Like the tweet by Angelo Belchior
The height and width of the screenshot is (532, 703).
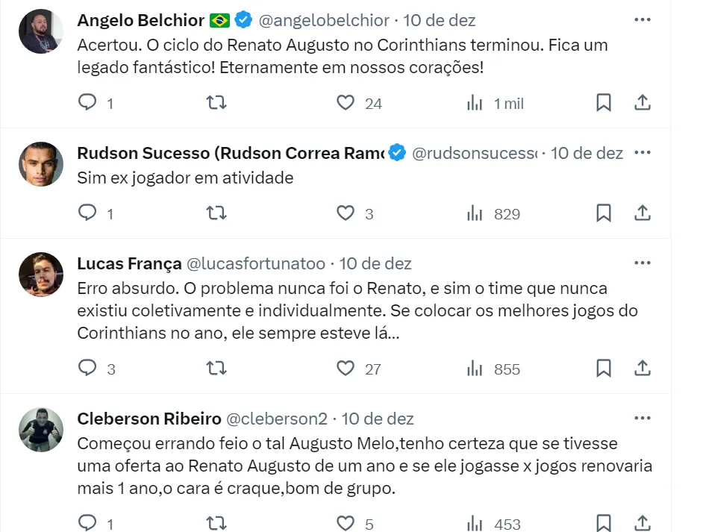click(346, 102)
